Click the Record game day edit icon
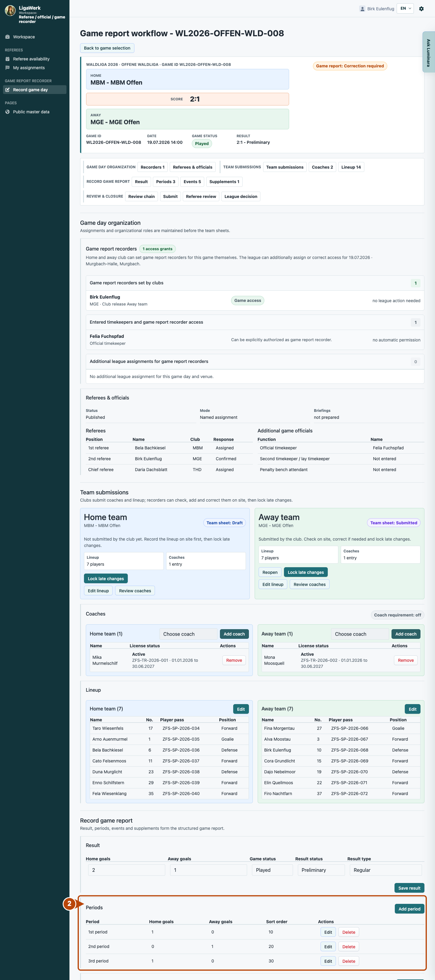 coord(8,90)
